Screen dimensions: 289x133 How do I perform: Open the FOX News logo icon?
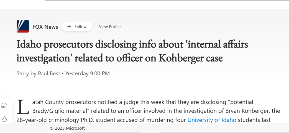(23, 26)
